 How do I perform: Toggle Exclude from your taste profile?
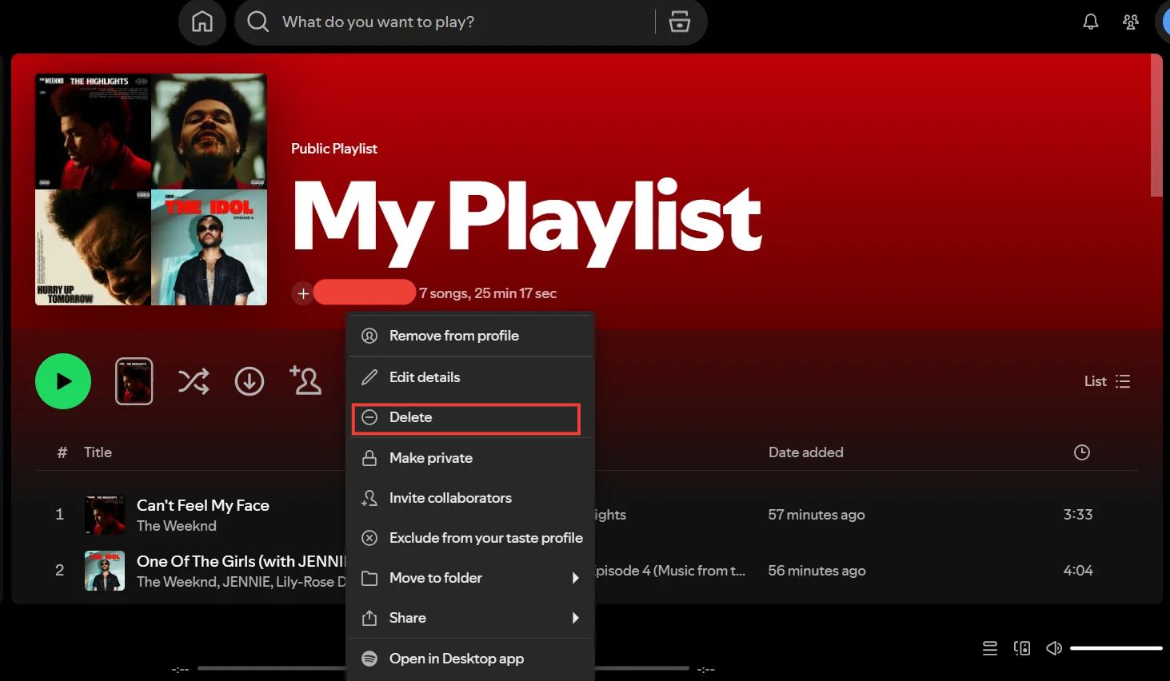click(x=485, y=537)
